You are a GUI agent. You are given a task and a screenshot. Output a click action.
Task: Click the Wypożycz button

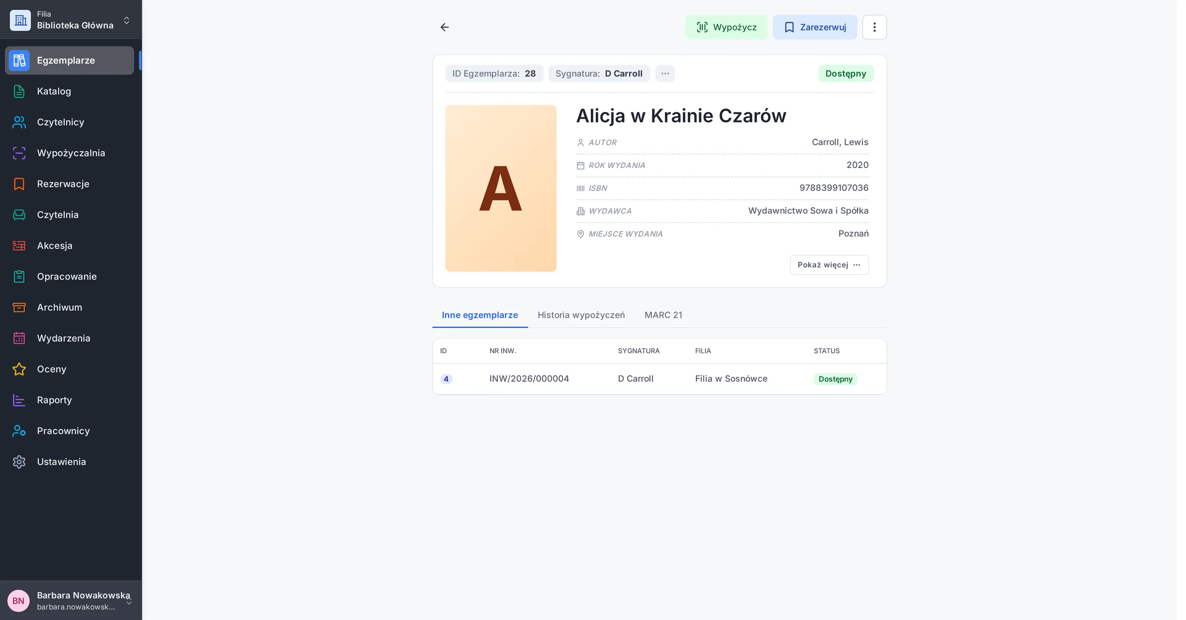click(x=726, y=27)
